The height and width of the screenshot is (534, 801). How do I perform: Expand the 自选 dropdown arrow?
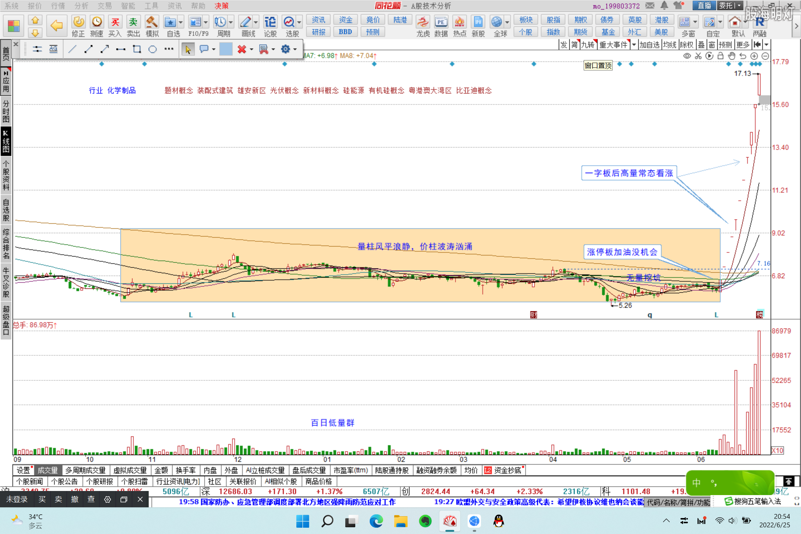point(181,22)
